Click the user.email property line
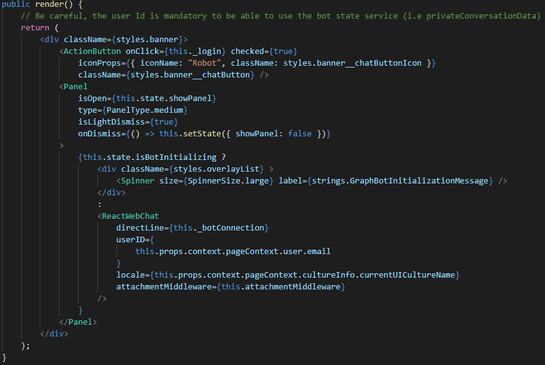 [233, 251]
